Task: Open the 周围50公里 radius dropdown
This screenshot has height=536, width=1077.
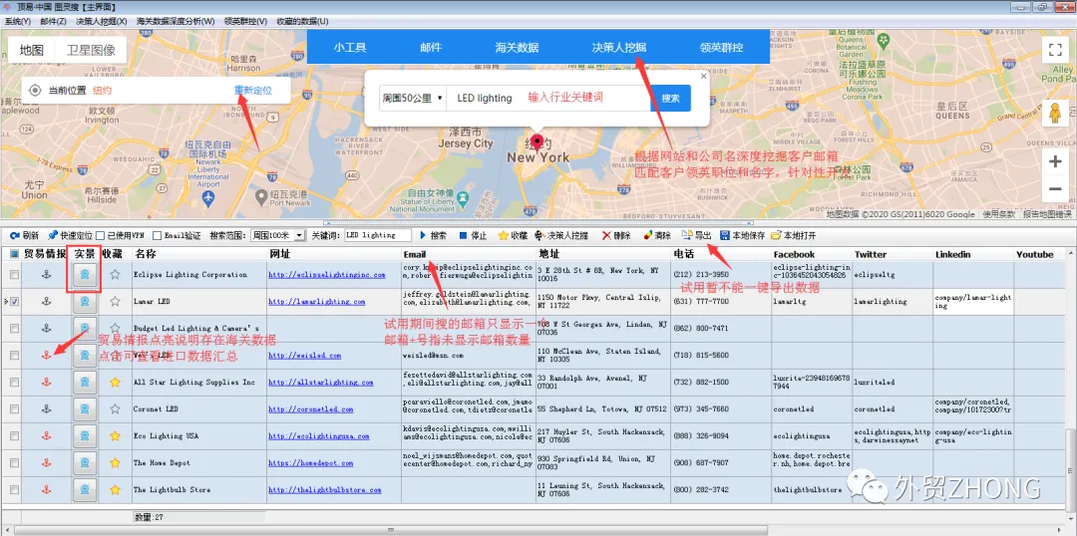Action: [x=413, y=99]
